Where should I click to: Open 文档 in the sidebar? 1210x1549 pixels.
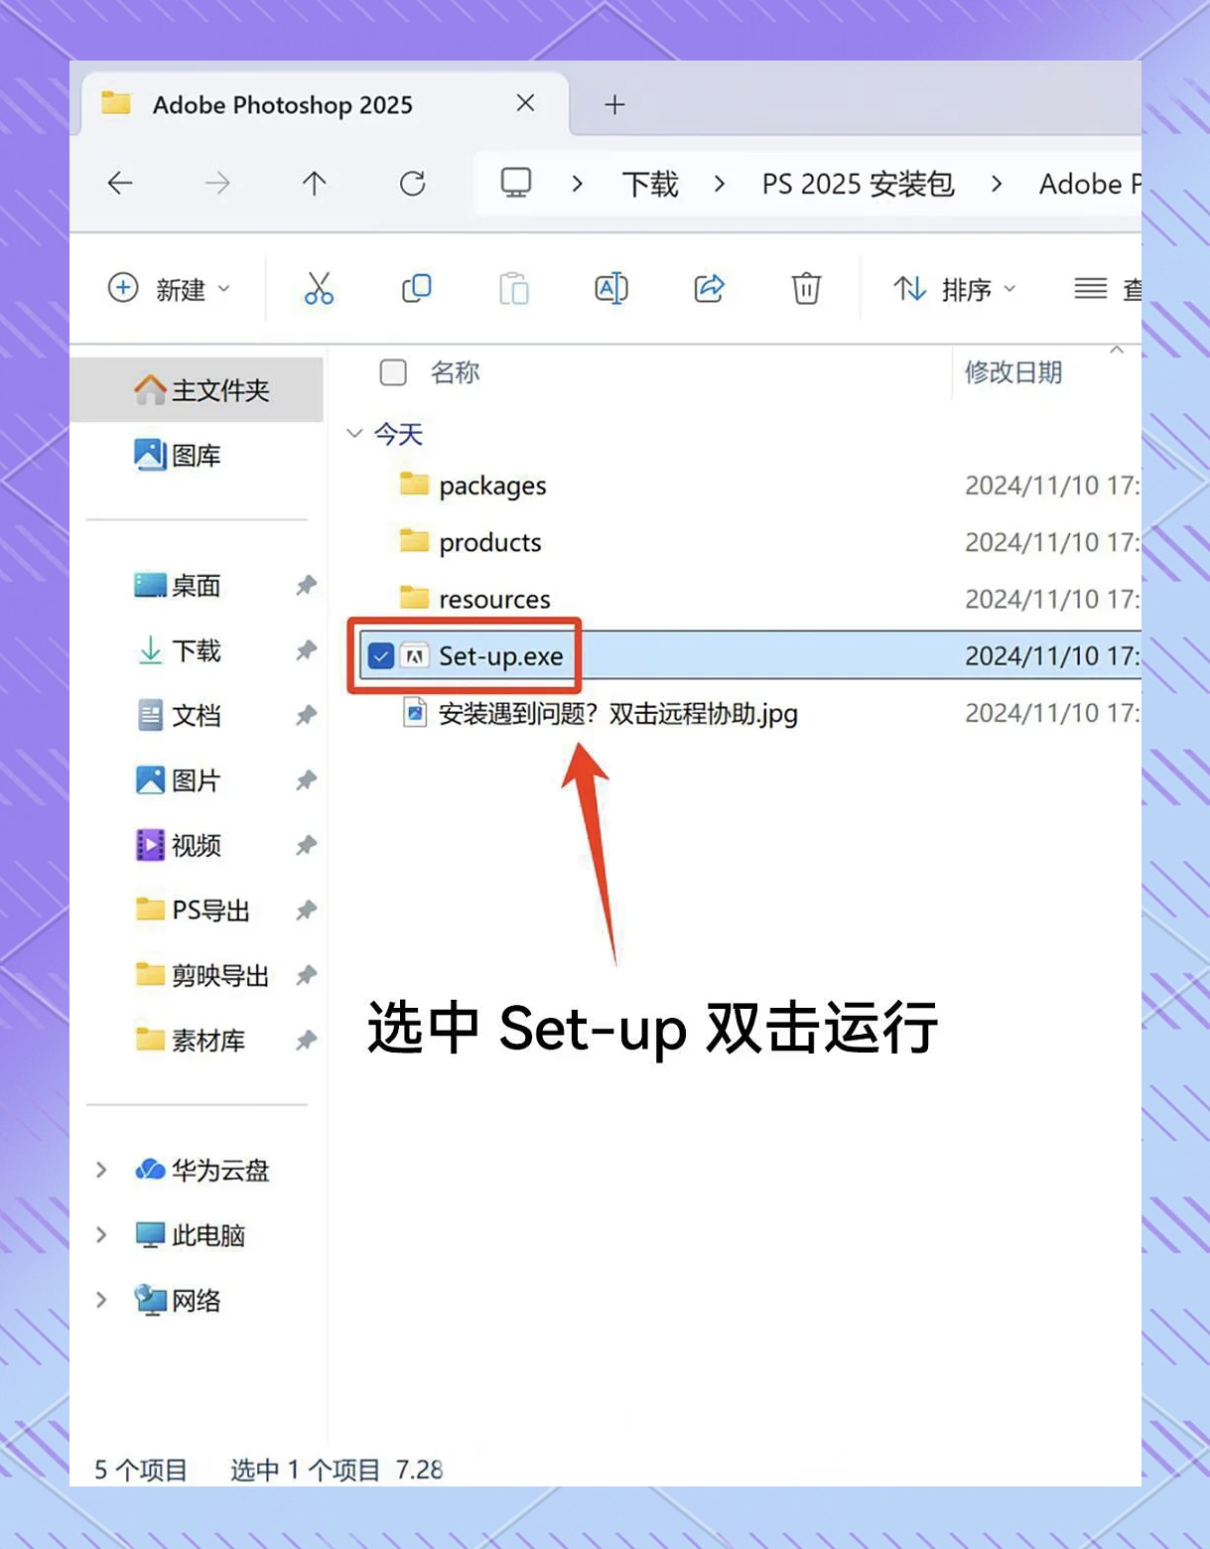(x=177, y=716)
